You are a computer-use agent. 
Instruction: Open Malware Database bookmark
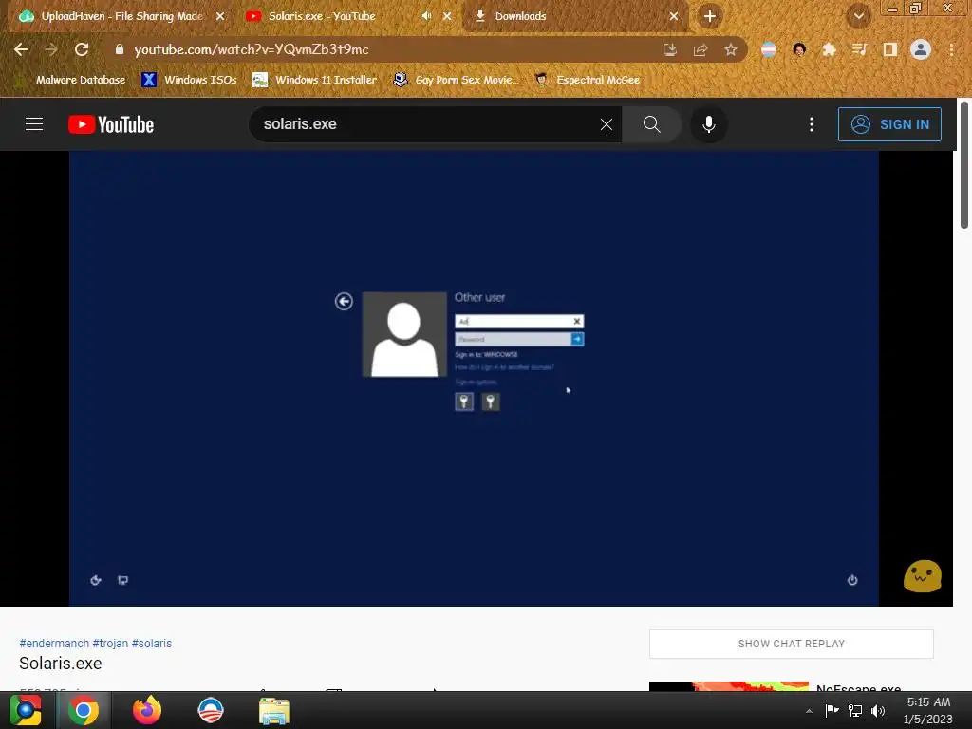pyautogui.click(x=71, y=80)
